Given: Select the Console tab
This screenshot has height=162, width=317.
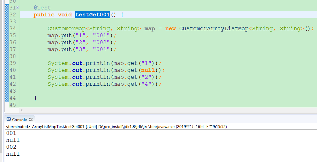Looking at the screenshot, I should tap(20, 119).
